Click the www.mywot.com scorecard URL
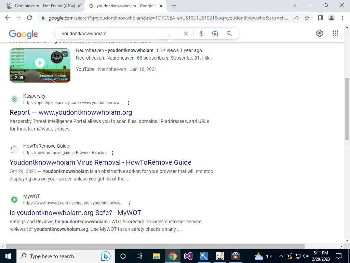Viewport: 350px width, 263px height. (73, 203)
